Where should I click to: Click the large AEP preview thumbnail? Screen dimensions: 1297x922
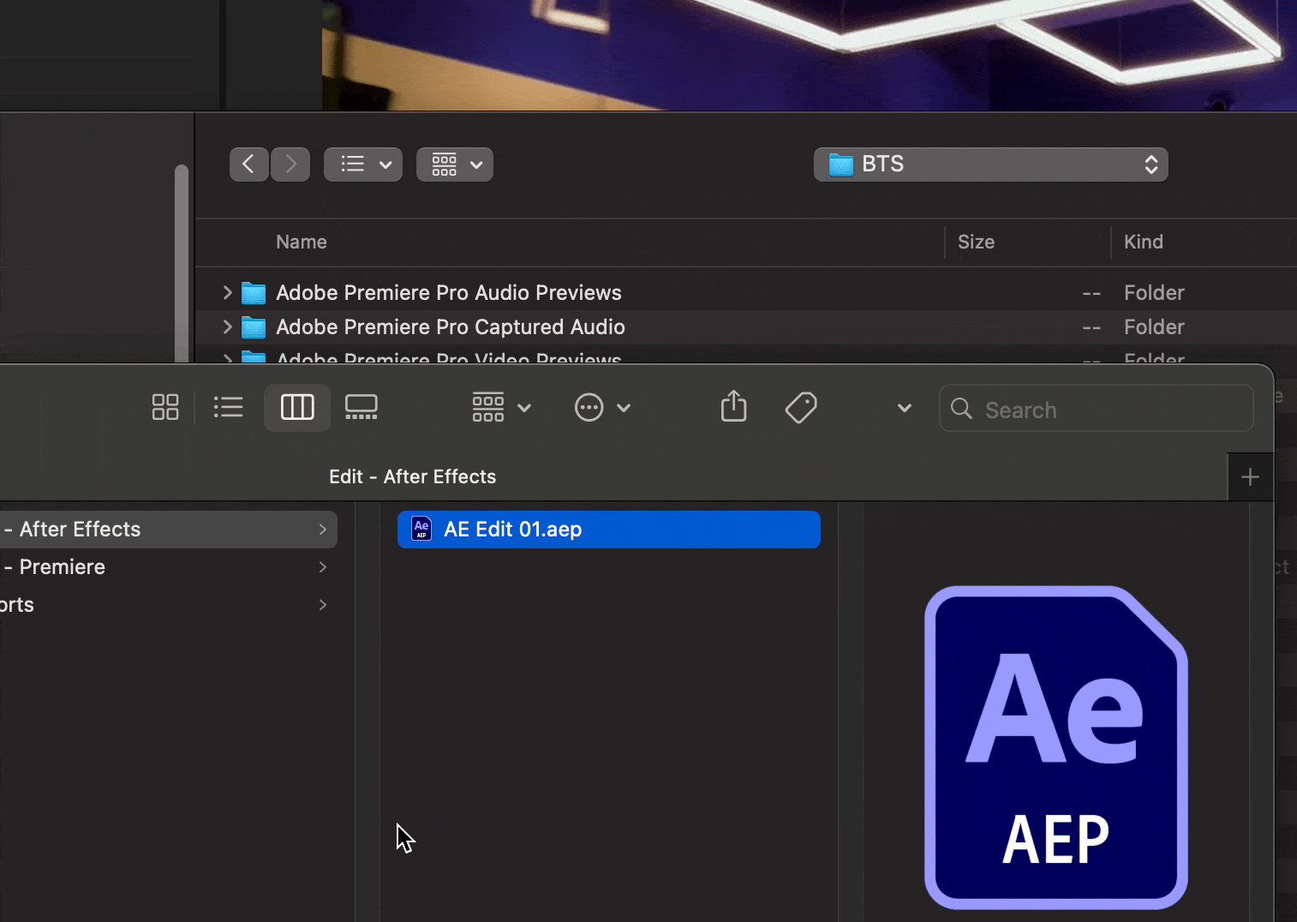[1055, 747]
